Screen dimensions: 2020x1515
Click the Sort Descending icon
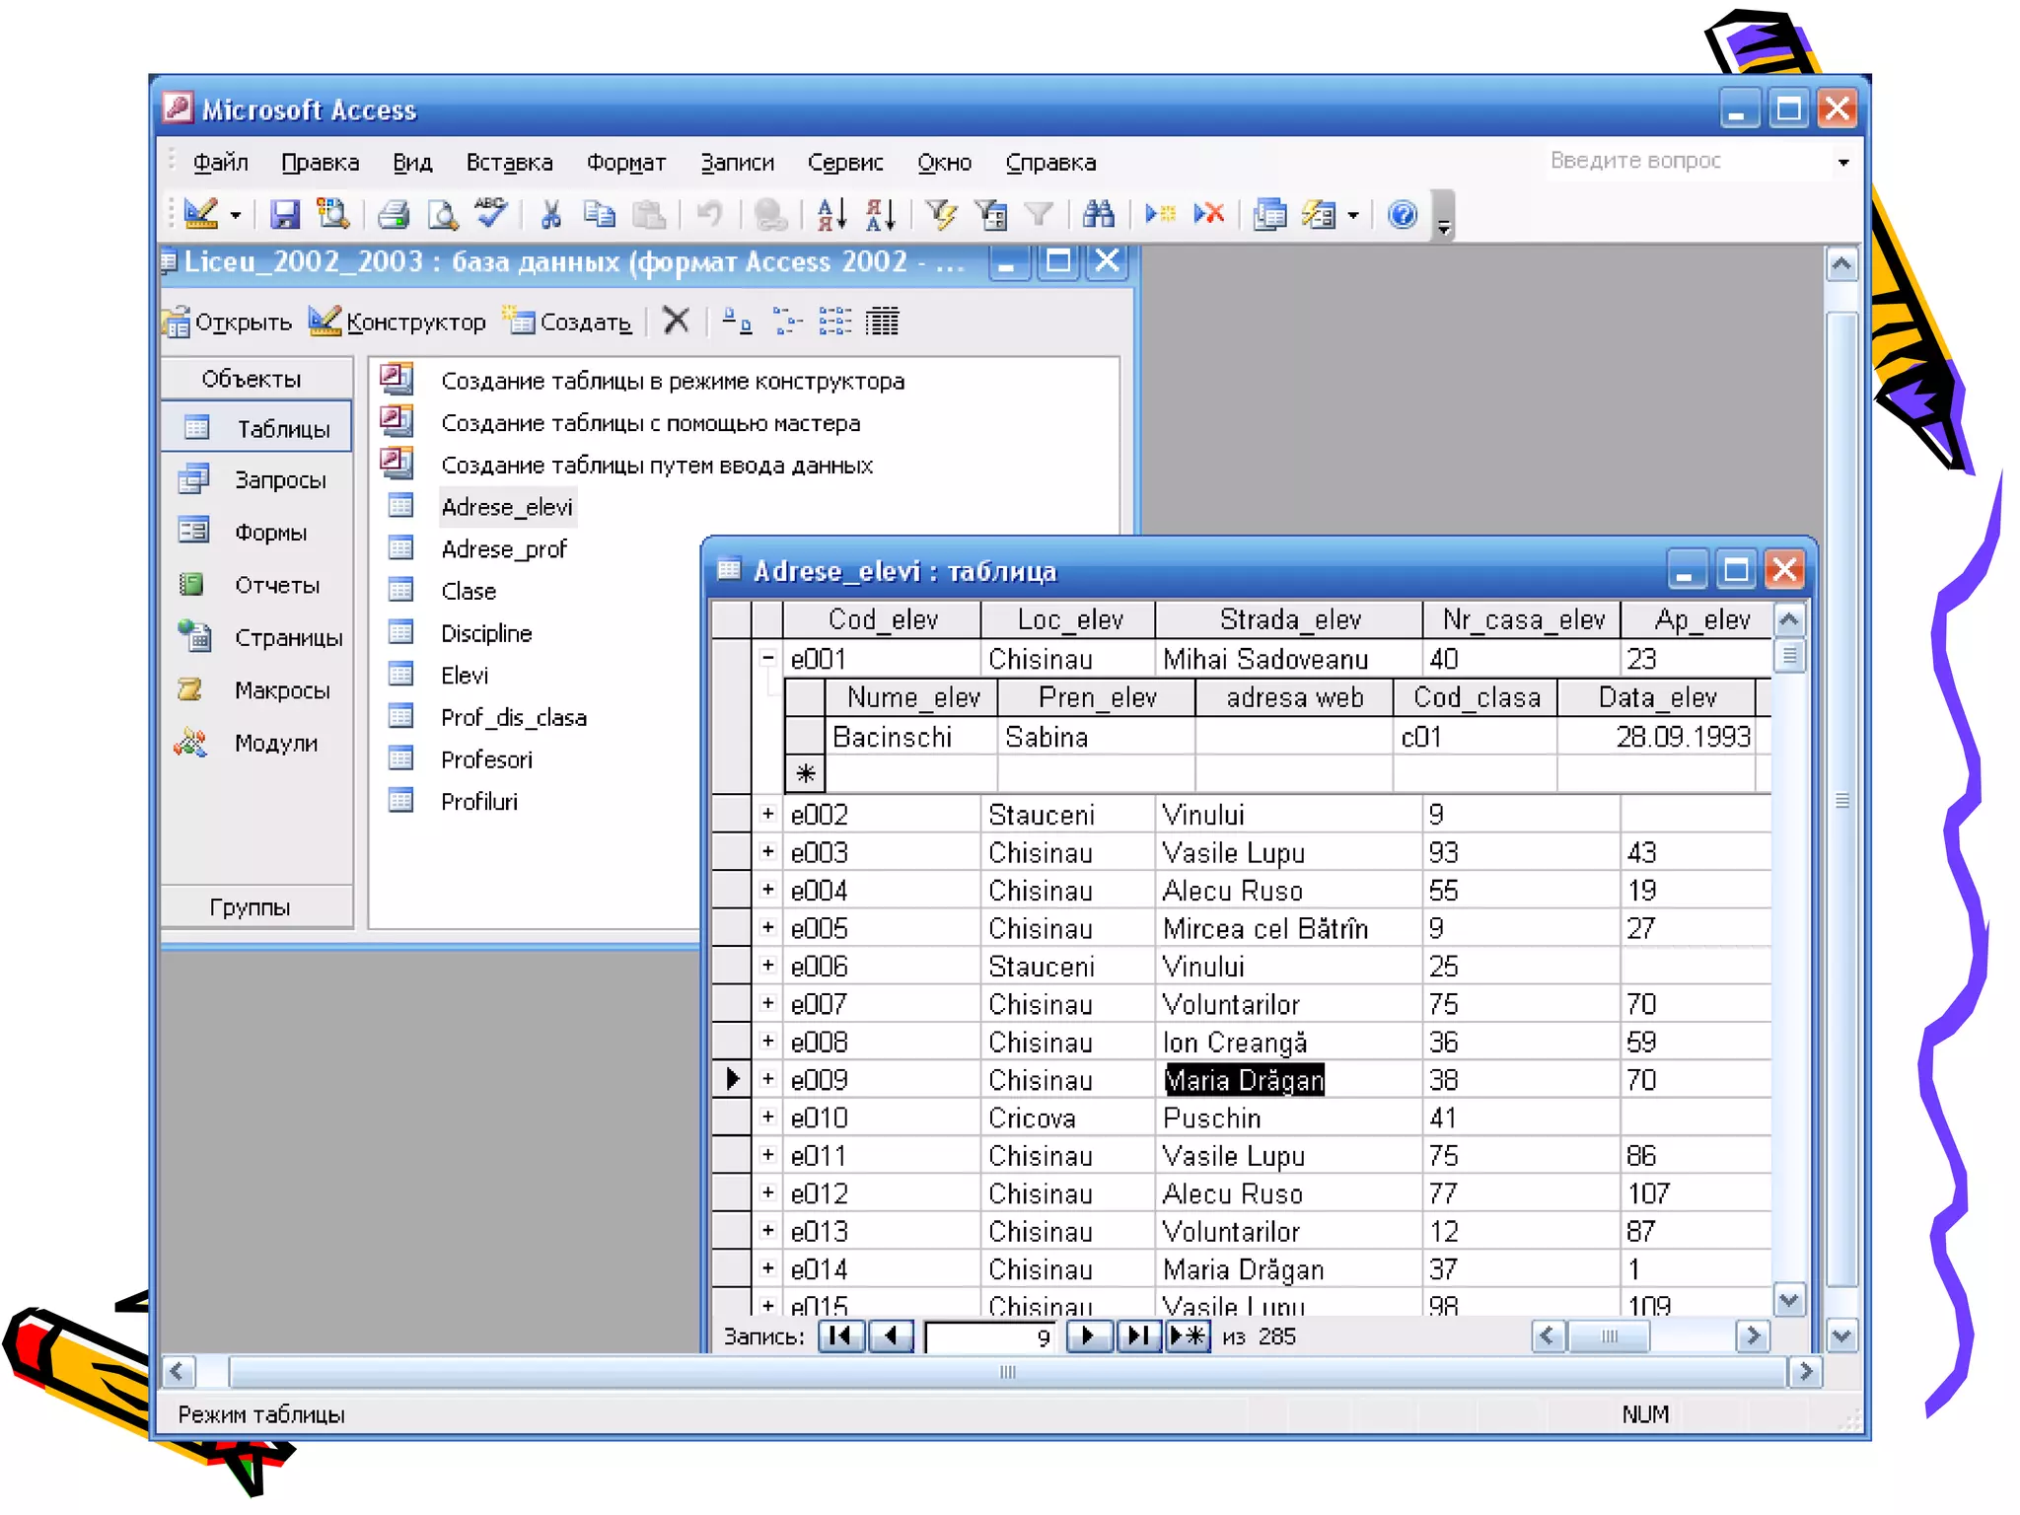[880, 214]
